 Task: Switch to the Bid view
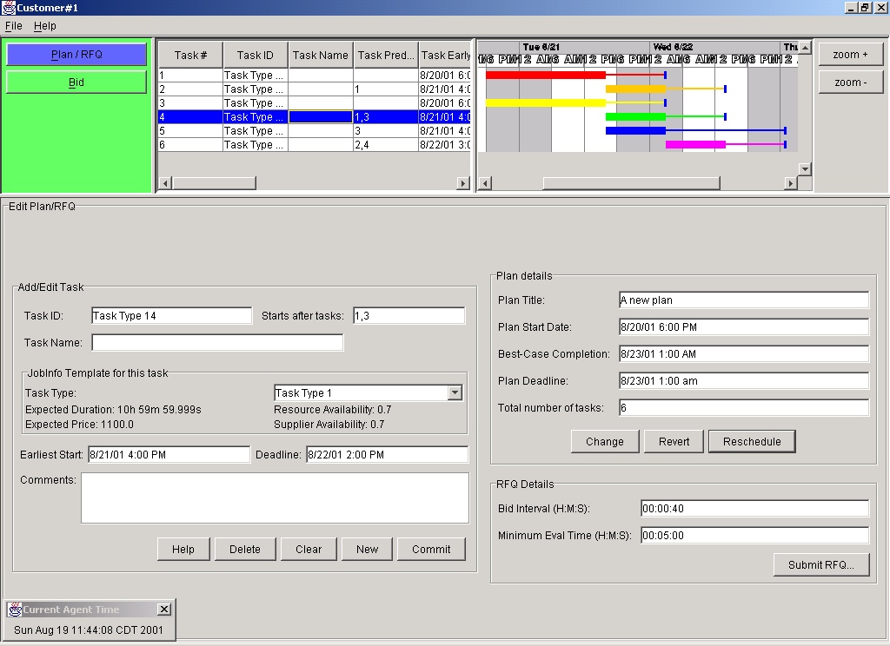click(76, 82)
